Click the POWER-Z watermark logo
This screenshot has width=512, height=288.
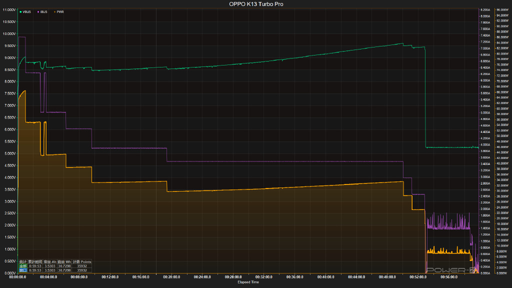453,270
